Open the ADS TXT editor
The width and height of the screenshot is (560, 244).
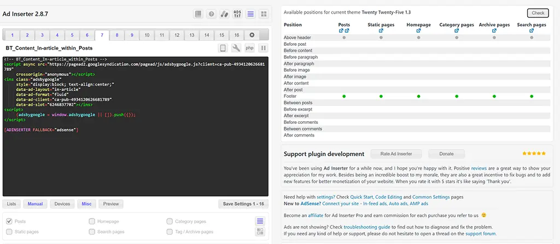coord(237,14)
